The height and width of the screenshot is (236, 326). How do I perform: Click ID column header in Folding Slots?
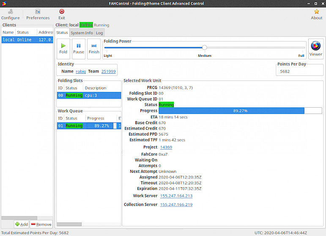(60, 88)
